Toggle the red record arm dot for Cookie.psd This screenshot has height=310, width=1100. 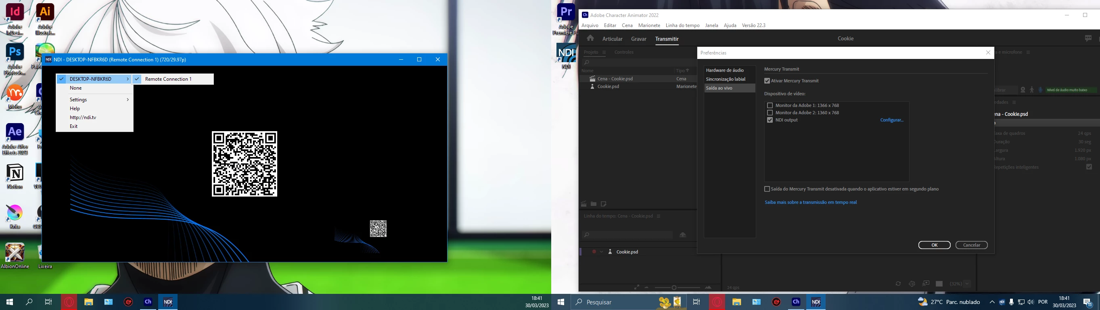click(x=594, y=252)
